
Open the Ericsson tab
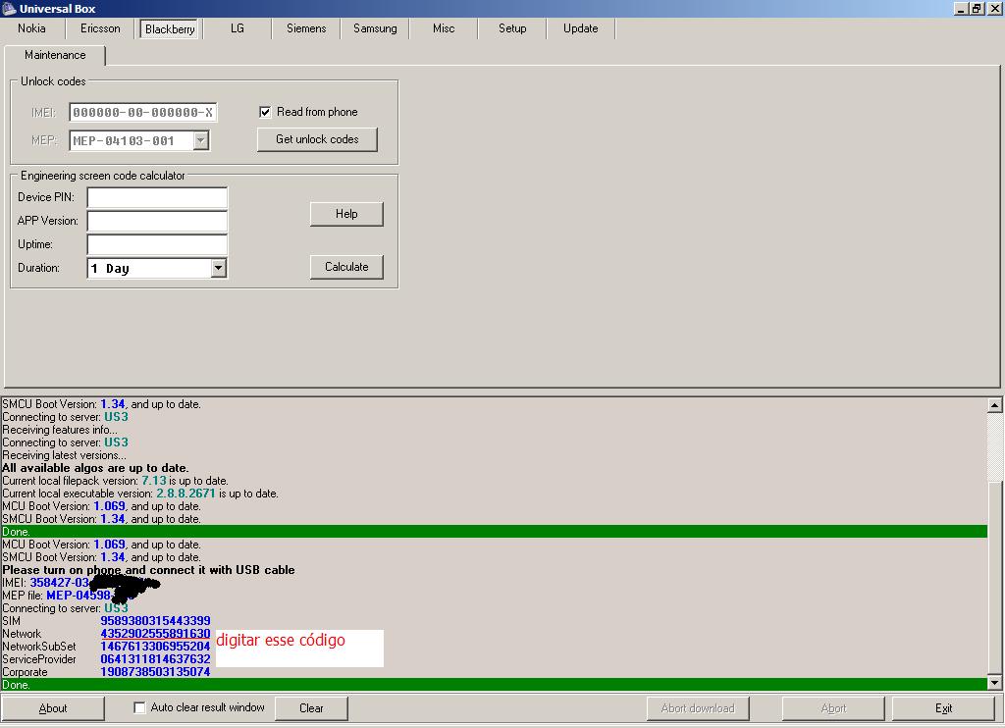tap(100, 28)
